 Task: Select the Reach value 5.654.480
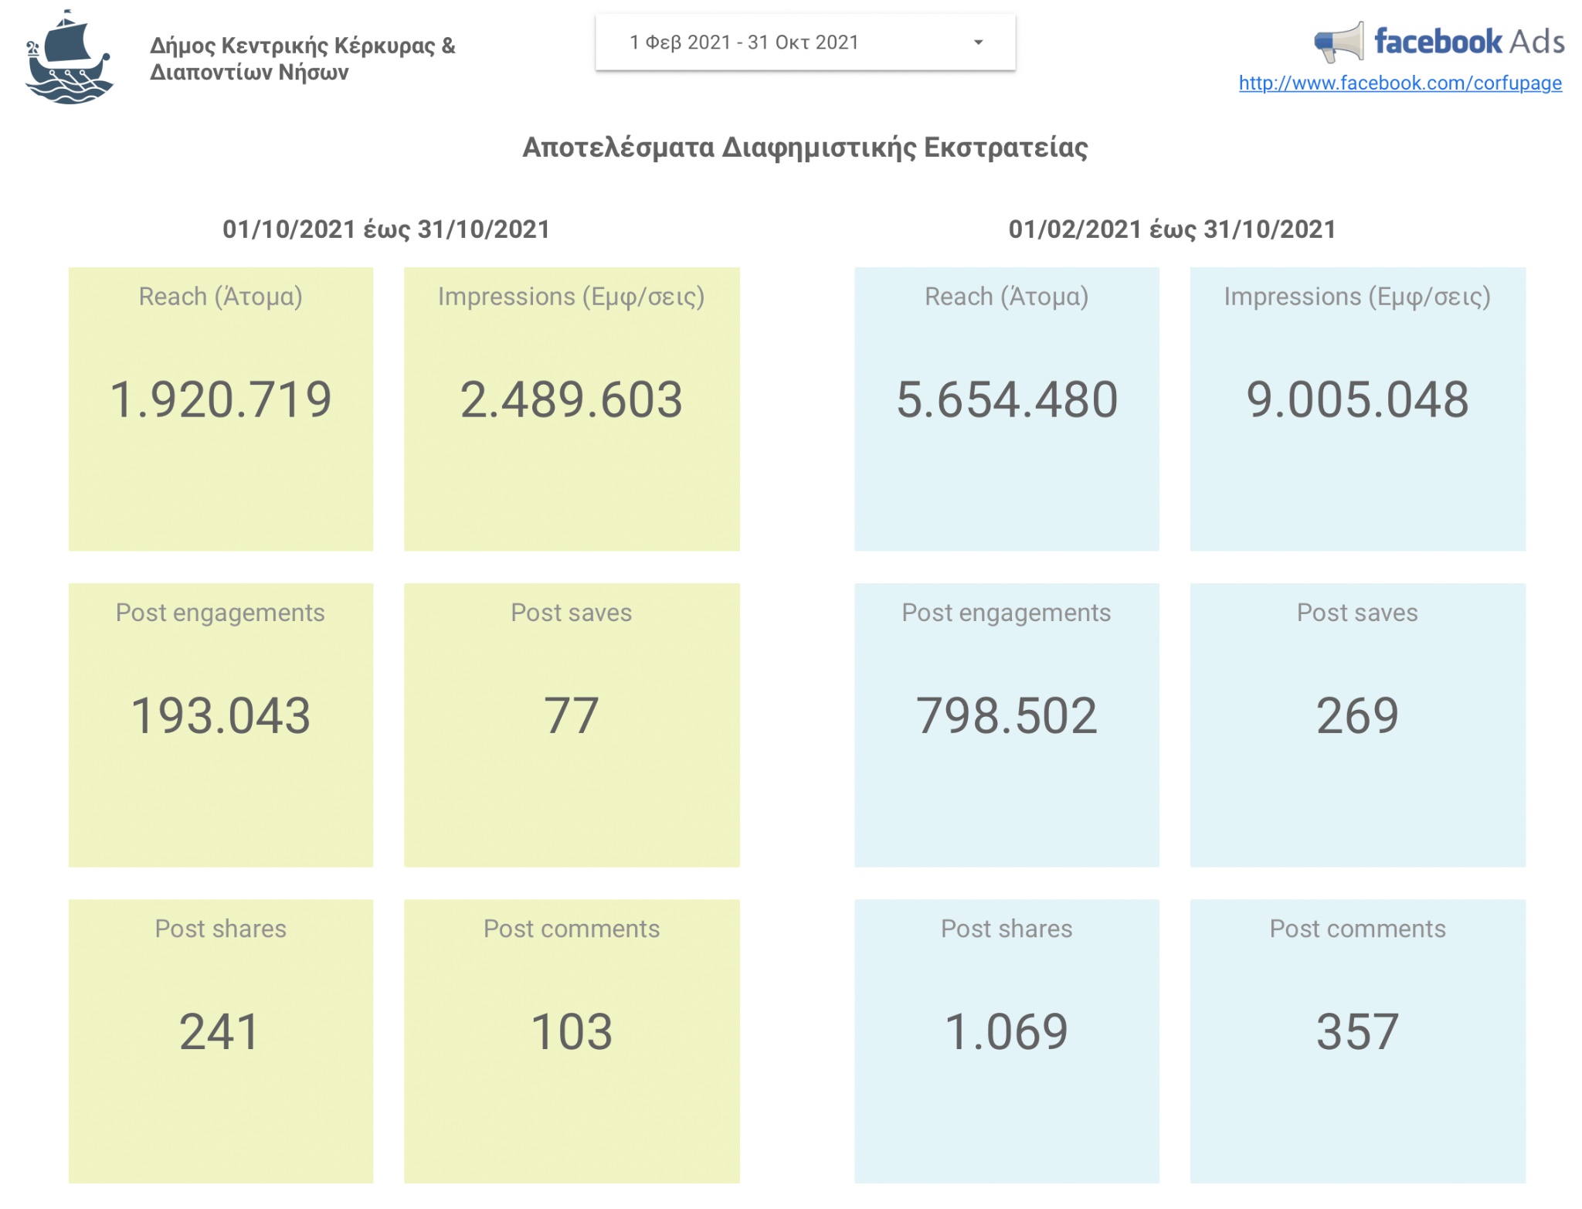(1007, 399)
